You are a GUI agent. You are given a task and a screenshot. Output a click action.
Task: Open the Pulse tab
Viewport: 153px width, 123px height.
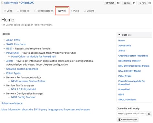coord(75,11)
